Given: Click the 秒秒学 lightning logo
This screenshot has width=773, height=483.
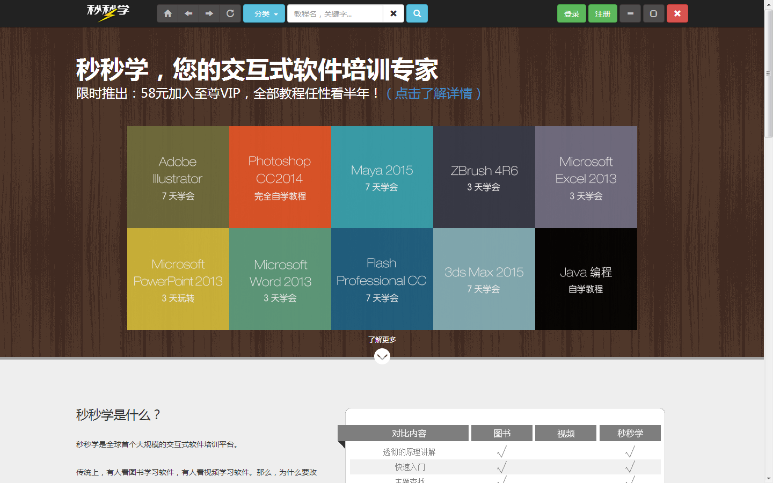Looking at the screenshot, I should pos(107,12).
